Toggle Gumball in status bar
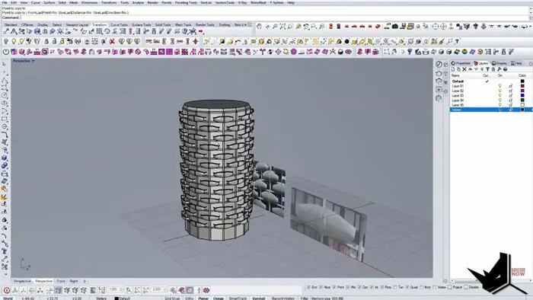 pyautogui.click(x=258, y=298)
